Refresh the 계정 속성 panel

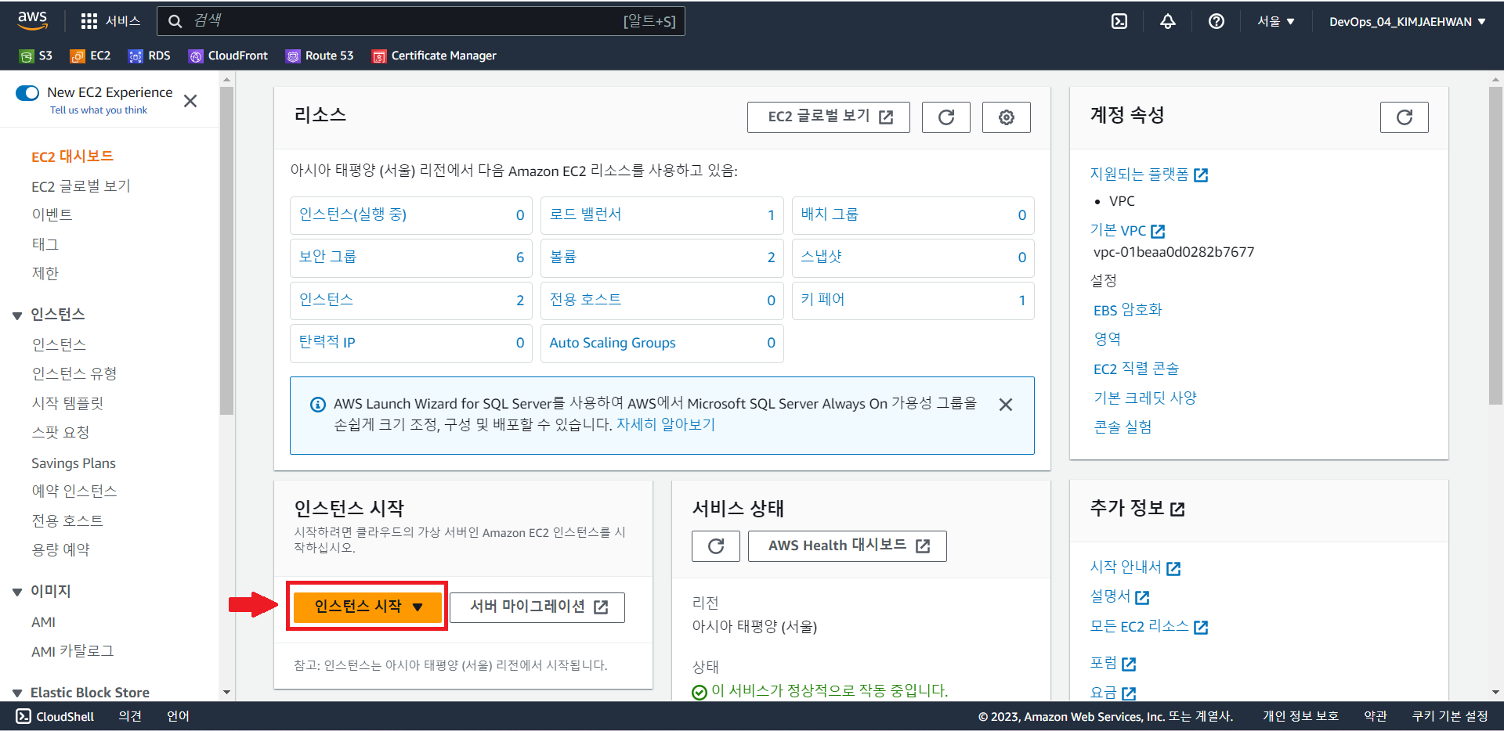pyautogui.click(x=1404, y=117)
